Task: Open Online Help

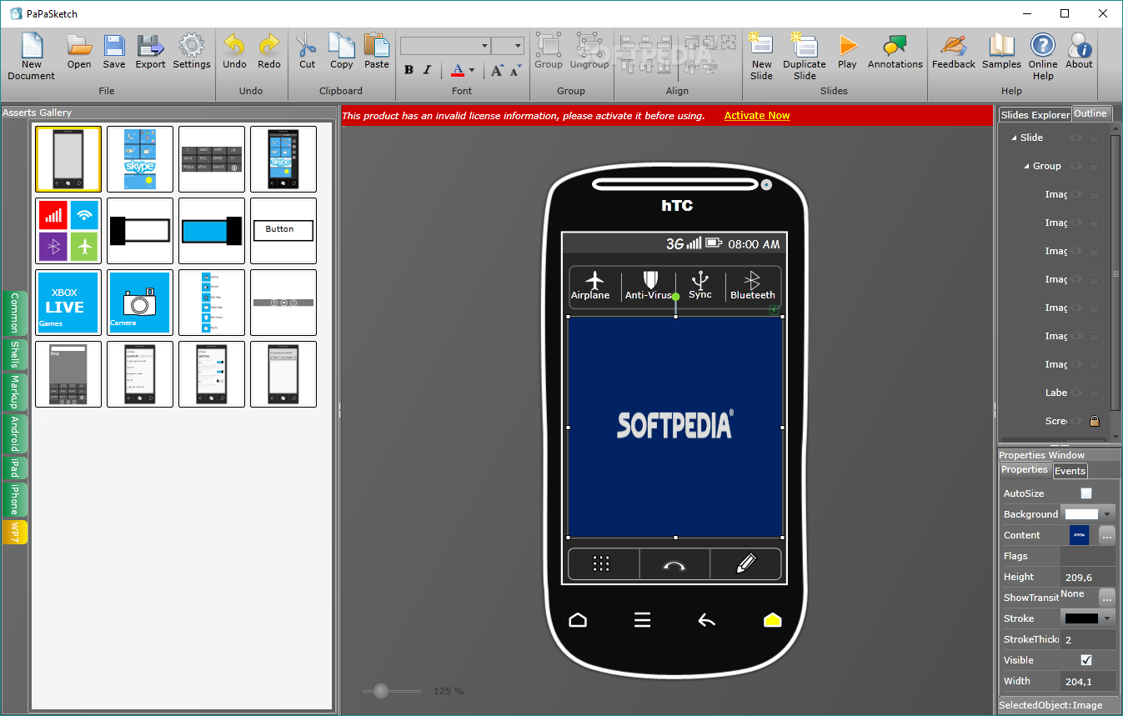Action: (1043, 57)
